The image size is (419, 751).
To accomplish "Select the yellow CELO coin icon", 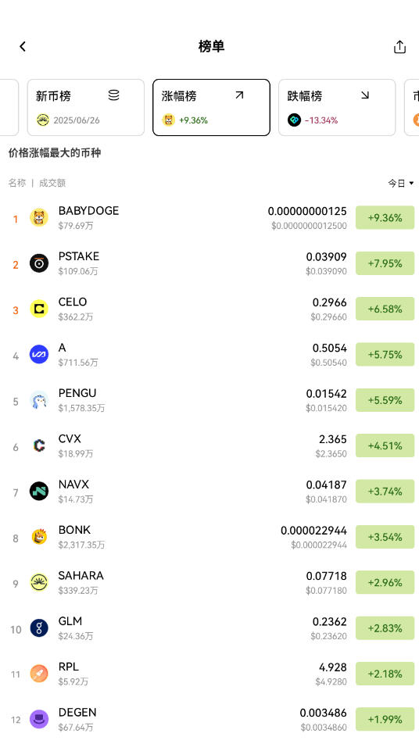I will pyautogui.click(x=39, y=309).
